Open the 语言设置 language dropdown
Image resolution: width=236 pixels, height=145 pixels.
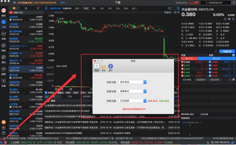point(132,82)
